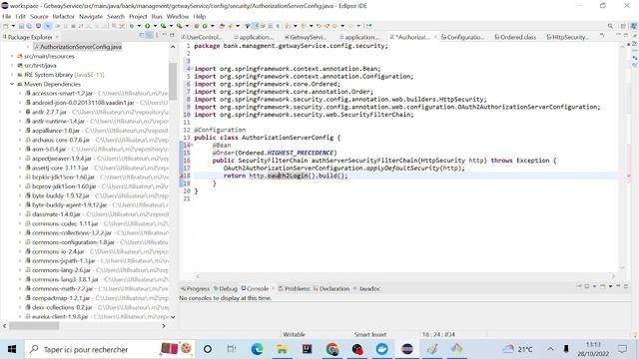
Task: Click the New Java Package icon
Action: click(x=197, y=26)
